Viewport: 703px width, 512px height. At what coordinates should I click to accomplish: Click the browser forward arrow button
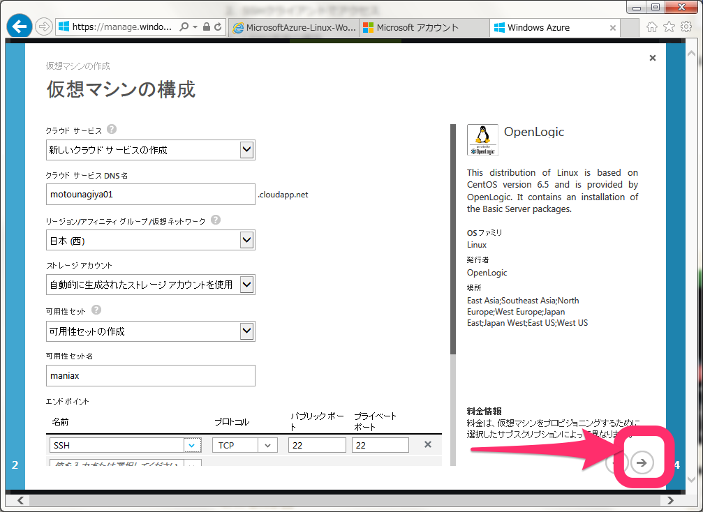pos(43,27)
